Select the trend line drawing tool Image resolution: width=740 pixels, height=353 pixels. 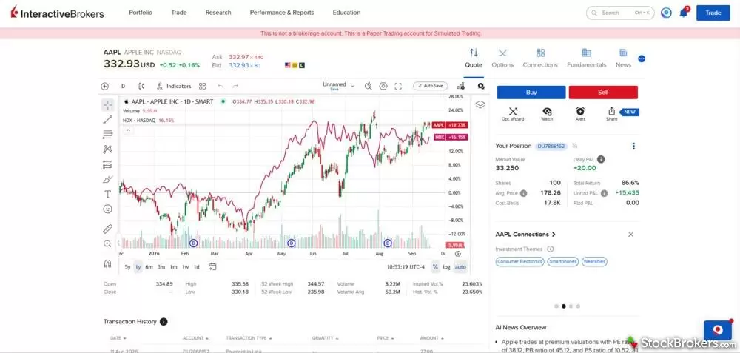107,120
